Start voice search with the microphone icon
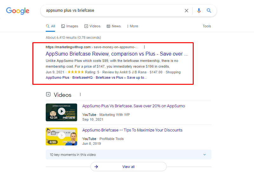254x174 pixels. point(199,11)
